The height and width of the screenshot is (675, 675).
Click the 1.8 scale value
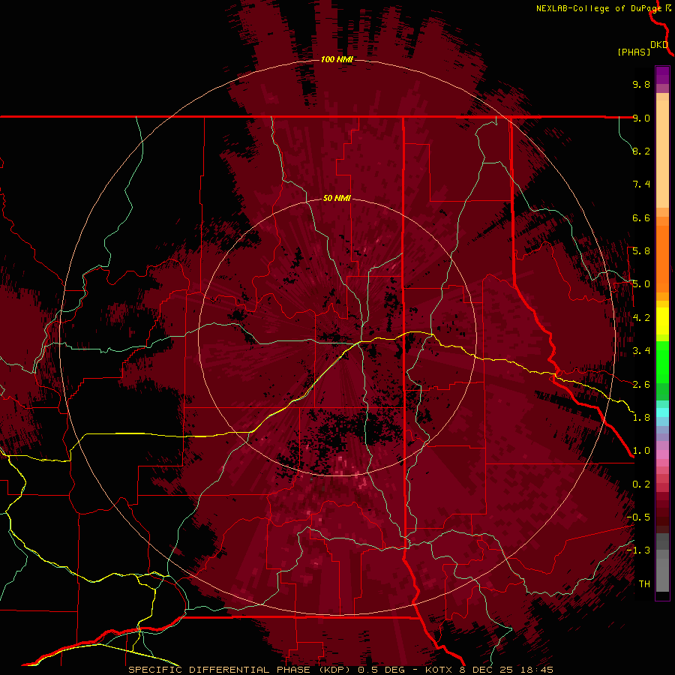641,418
